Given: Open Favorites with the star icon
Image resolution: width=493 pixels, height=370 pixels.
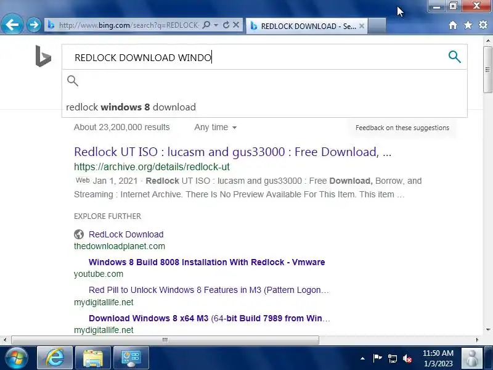Looking at the screenshot, I should (x=468, y=25).
